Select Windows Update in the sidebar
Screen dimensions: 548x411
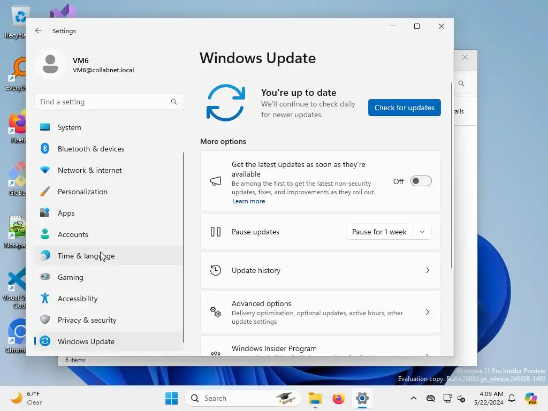[x=109, y=341]
